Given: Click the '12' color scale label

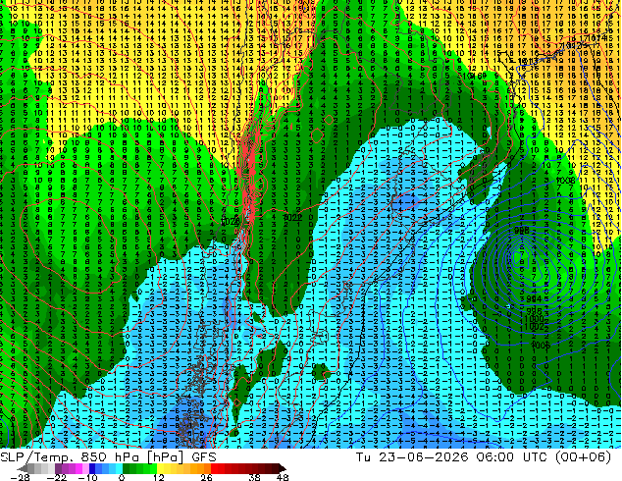Looking at the screenshot, I should 159,477.
